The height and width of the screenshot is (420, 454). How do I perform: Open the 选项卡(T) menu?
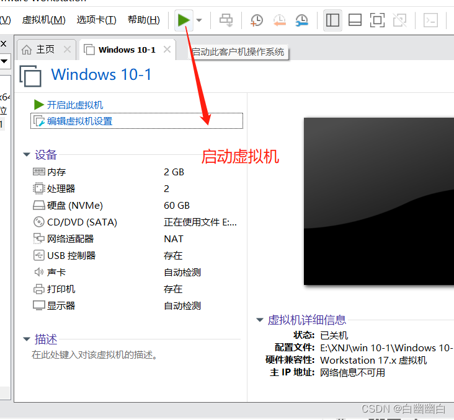(96, 20)
